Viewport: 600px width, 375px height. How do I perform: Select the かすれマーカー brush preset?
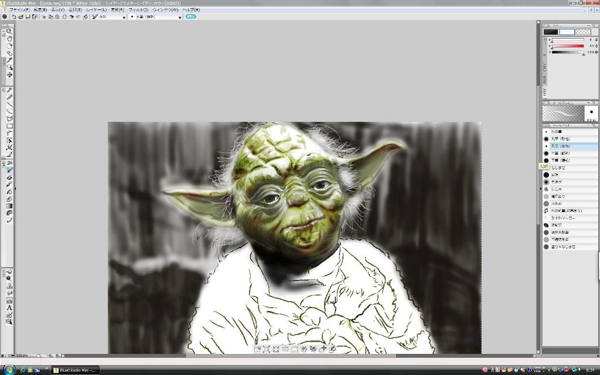tap(570, 218)
